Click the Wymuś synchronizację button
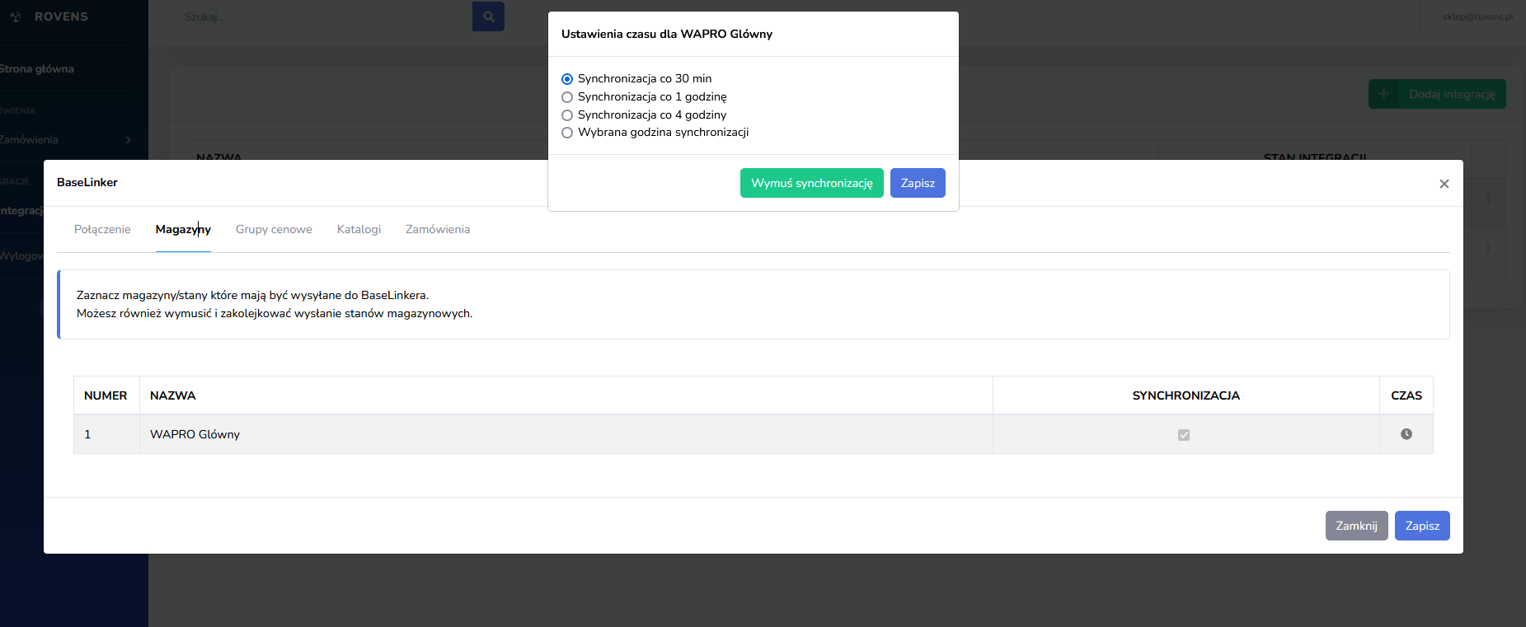 [812, 183]
